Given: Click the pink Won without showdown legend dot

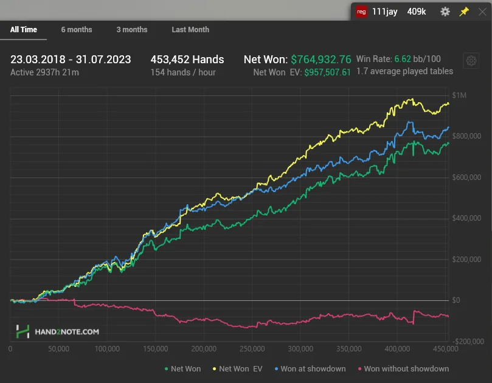Looking at the screenshot, I should coord(359,368).
